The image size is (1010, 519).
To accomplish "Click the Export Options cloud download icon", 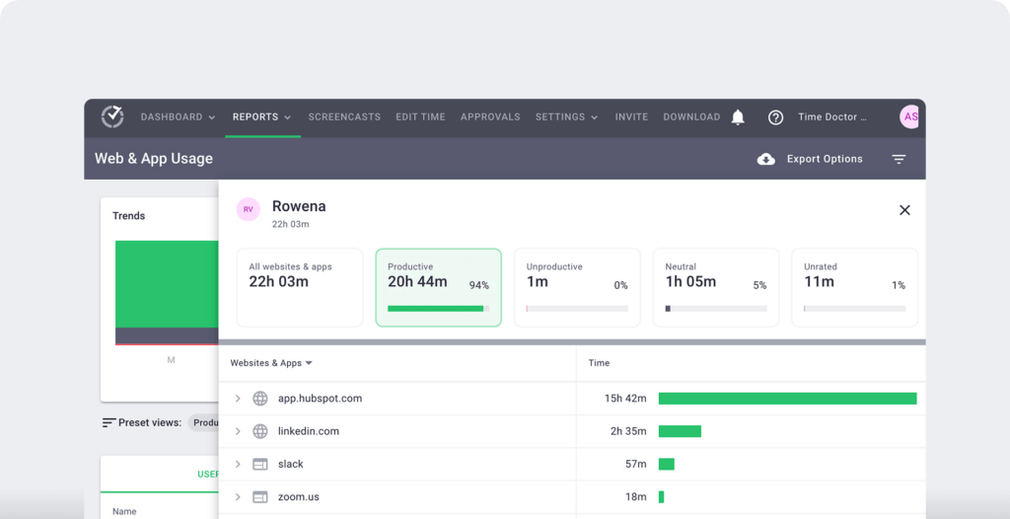I will [x=766, y=159].
